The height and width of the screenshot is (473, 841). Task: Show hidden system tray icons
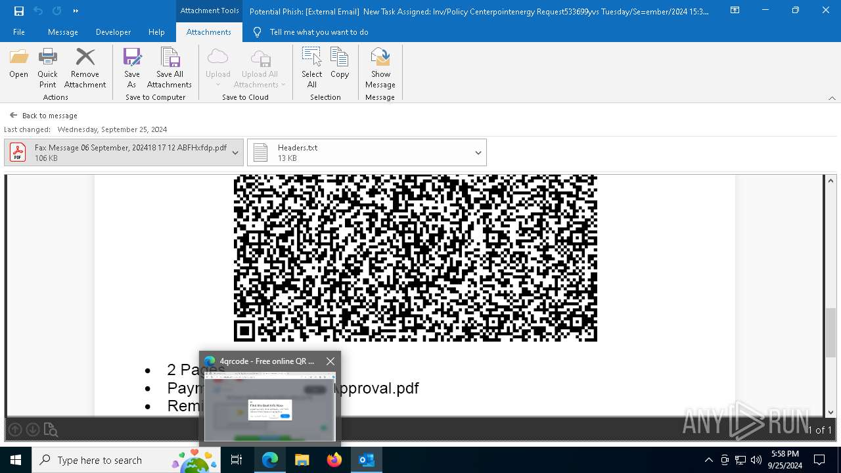point(708,460)
